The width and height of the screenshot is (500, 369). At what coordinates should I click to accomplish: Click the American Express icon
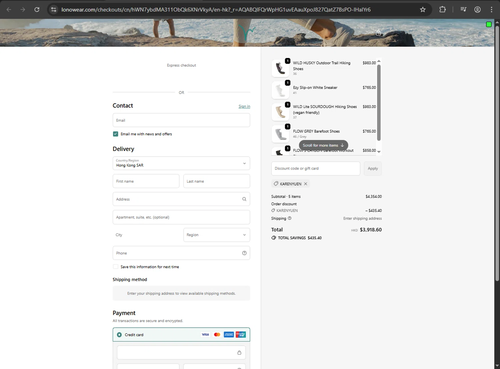(x=229, y=334)
